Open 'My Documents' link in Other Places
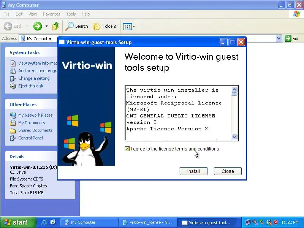304x228 pixels. tap(32, 123)
